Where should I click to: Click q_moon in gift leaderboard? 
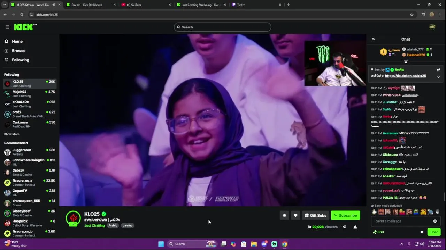pos(394,50)
